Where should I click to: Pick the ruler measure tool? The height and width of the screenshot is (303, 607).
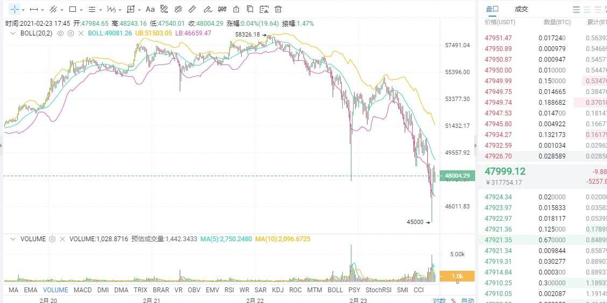pos(193,9)
